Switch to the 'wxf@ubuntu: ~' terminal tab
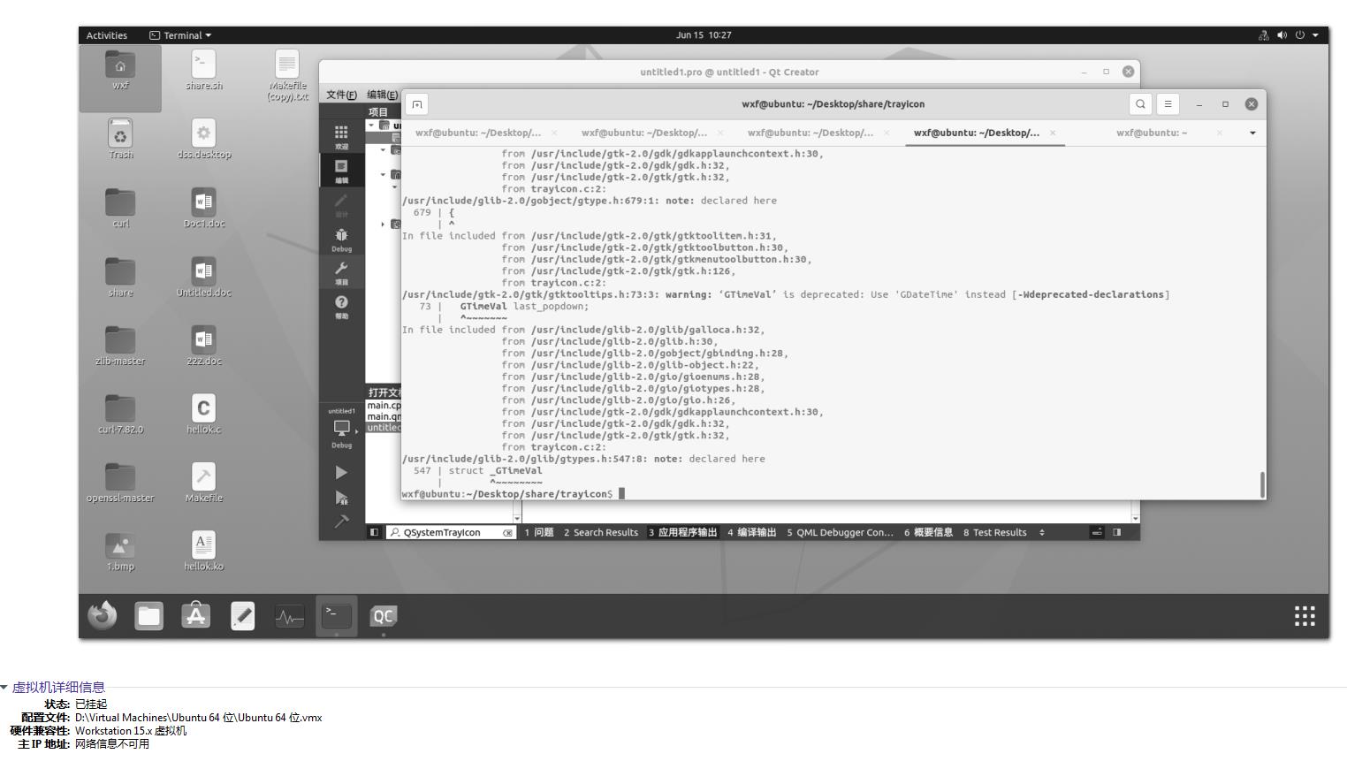The width and height of the screenshot is (1347, 769). click(1152, 133)
